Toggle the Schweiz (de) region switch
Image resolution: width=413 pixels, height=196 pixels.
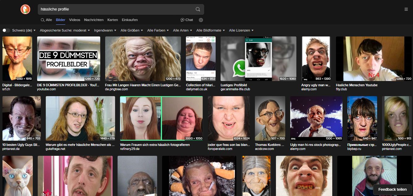6,30
